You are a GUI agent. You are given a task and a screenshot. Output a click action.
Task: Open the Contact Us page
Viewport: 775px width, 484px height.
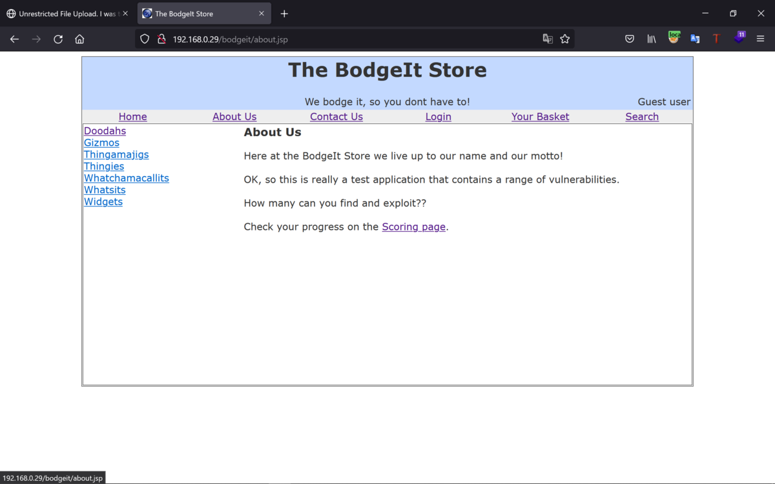[336, 117]
